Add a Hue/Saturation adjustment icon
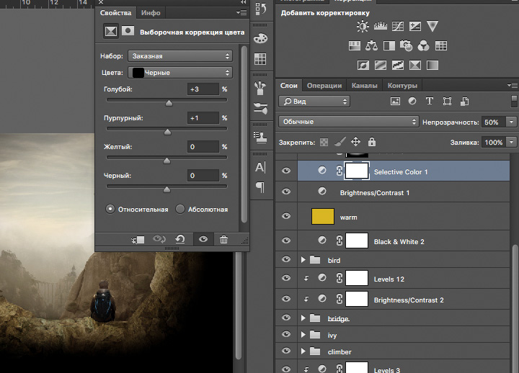 pyautogui.click(x=355, y=45)
